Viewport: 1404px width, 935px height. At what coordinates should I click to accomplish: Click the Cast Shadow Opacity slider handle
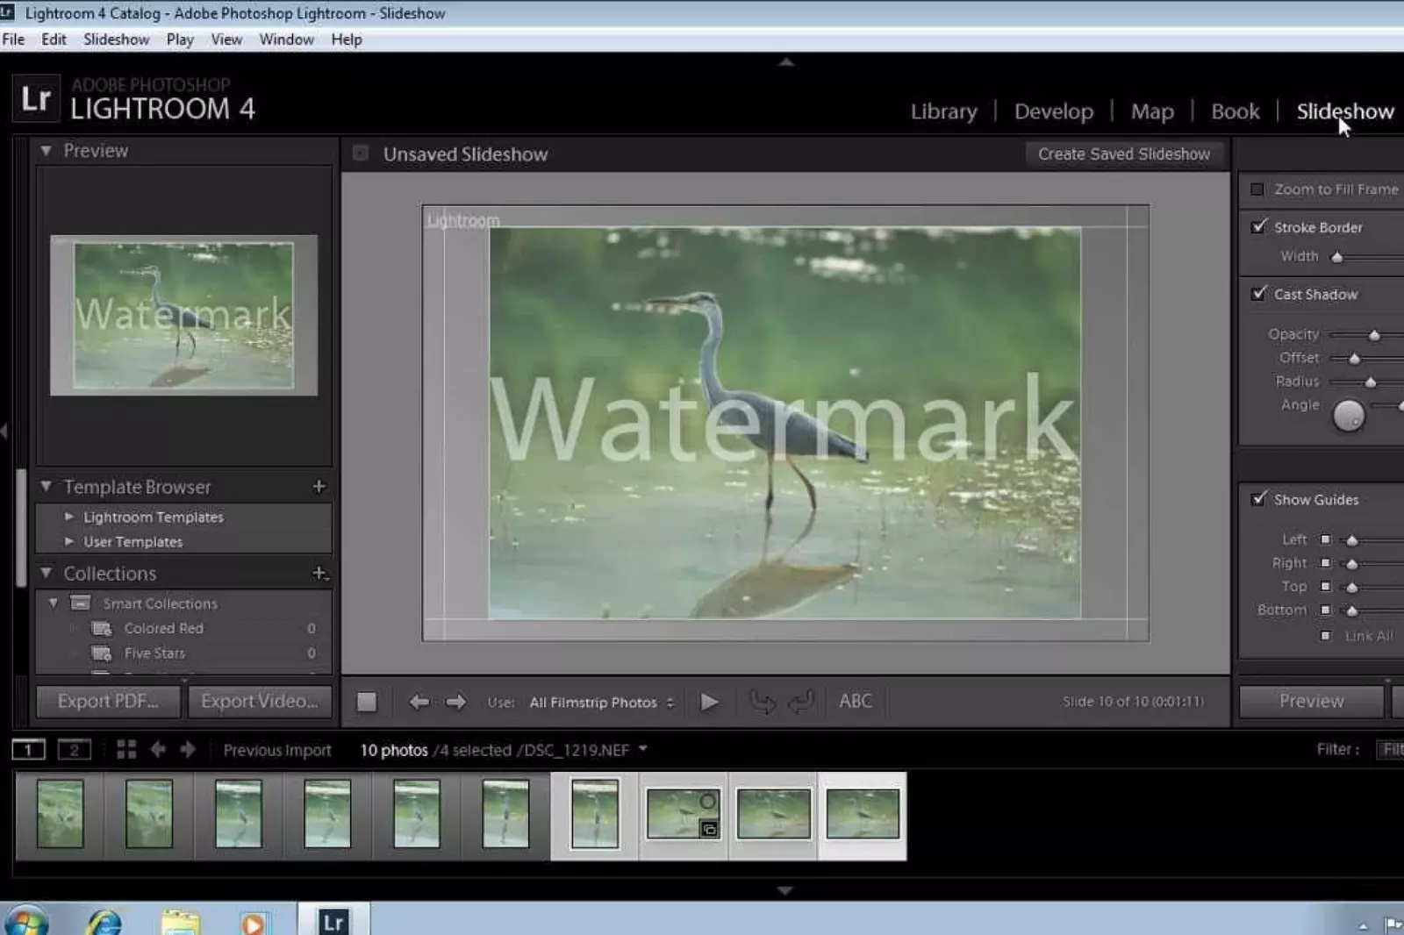point(1374,335)
